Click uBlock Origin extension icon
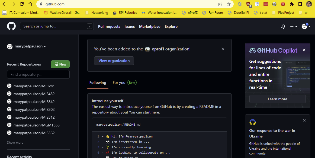Screen dimensions: 315x158 point(249,4)
